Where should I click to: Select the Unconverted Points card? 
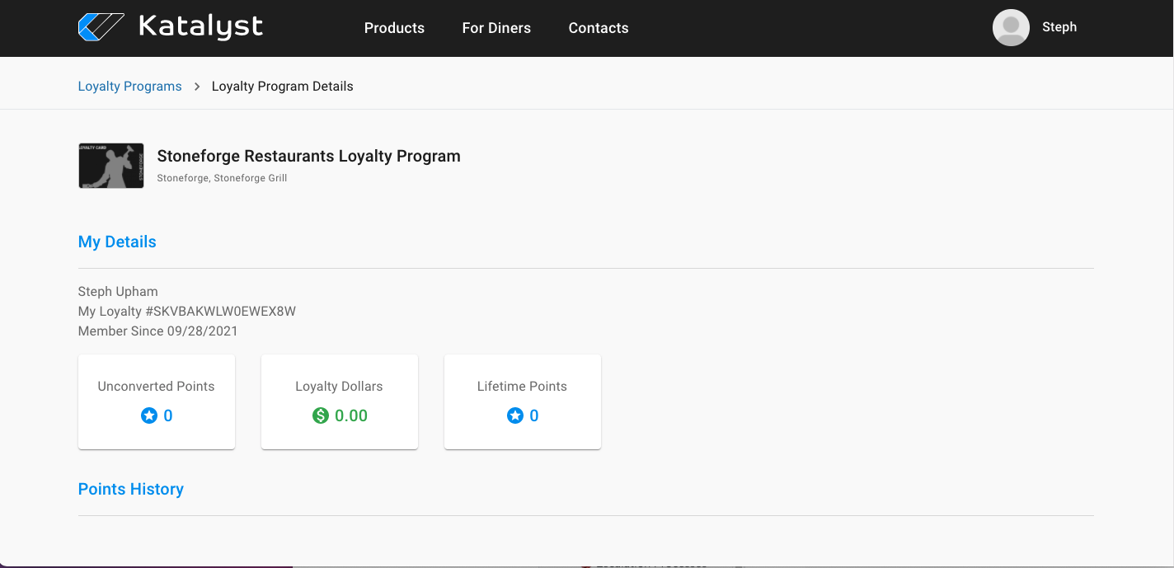[157, 401]
